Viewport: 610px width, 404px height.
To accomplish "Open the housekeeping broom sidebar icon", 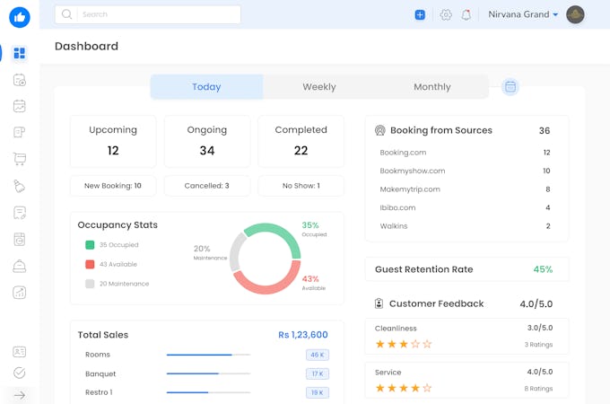I will pyautogui.click(x=20, y=186).
